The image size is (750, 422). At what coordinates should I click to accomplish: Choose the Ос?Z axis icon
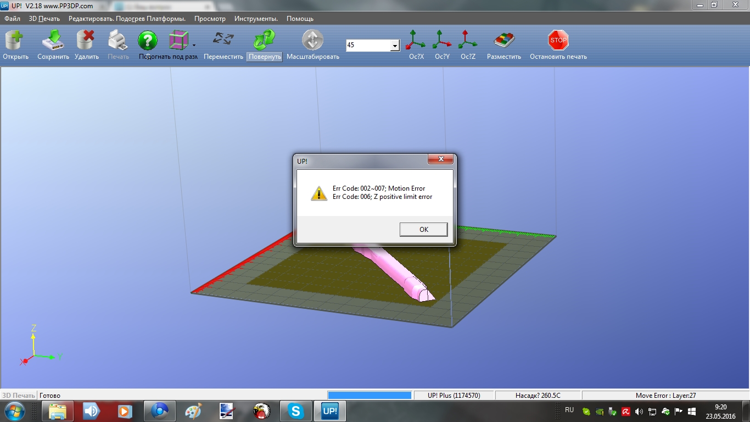pyautogui.click(x=468, y=40)
